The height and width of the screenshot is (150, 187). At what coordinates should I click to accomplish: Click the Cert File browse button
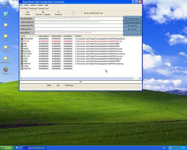tap(132, 29)
